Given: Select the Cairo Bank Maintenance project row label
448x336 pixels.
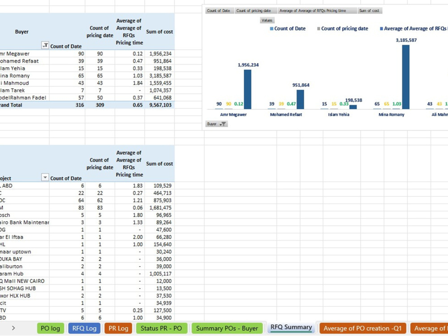Looking at the screenshot, I should coord(25,222).
